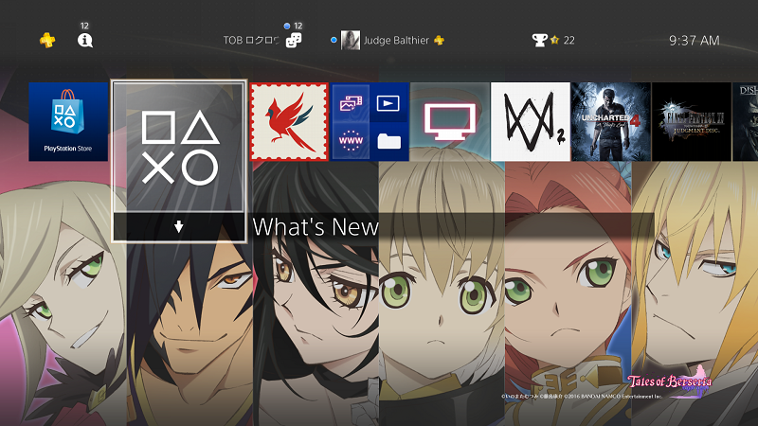Open the Friends smiley faces icon

(x=294, y=40)
